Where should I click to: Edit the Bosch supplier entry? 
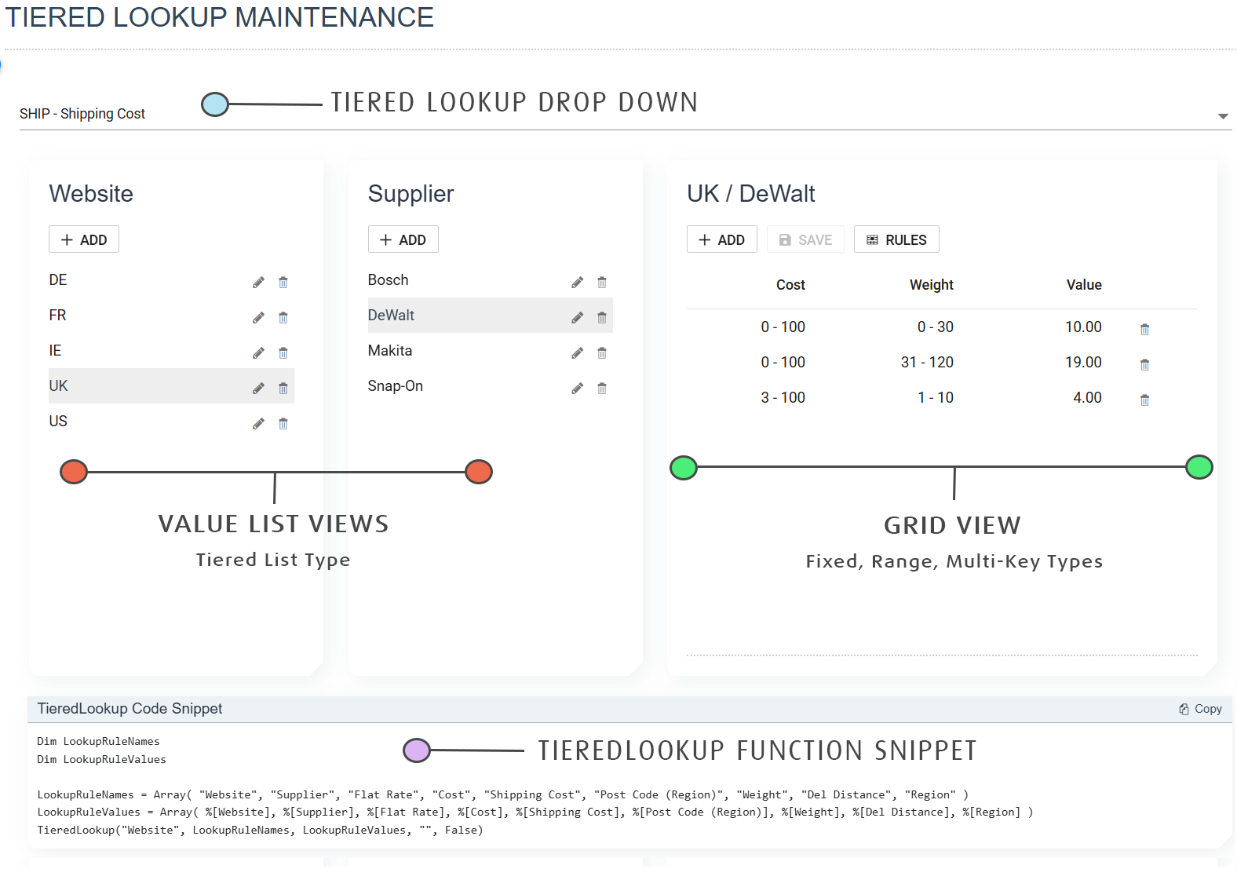click(x=577, y=283)
